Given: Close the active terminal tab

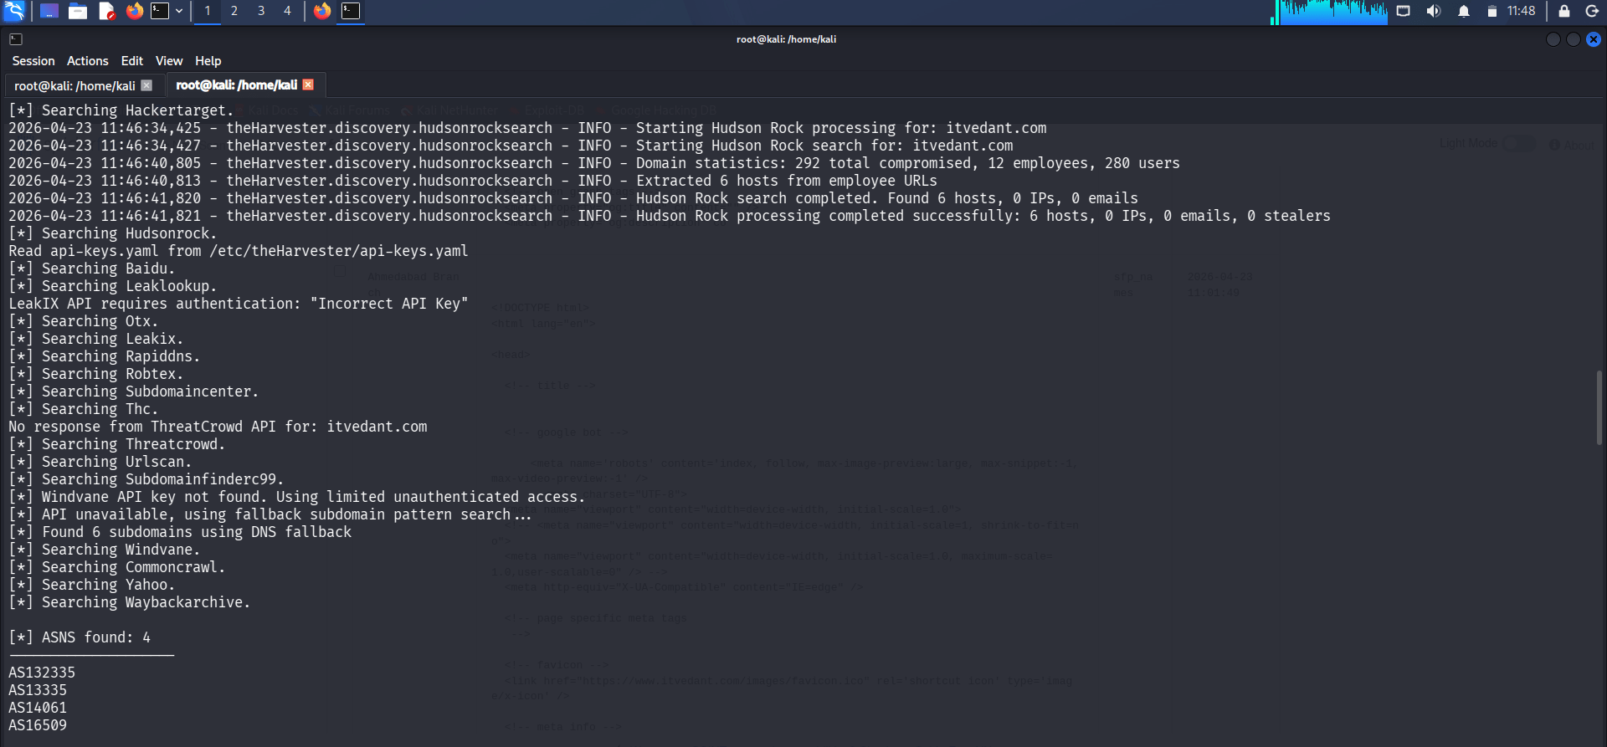Looking at the screenshot, I should coord(308,84).
